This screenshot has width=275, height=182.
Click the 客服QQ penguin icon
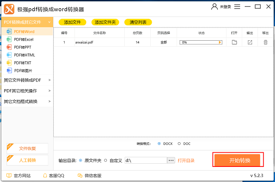[x=45, y=176]
